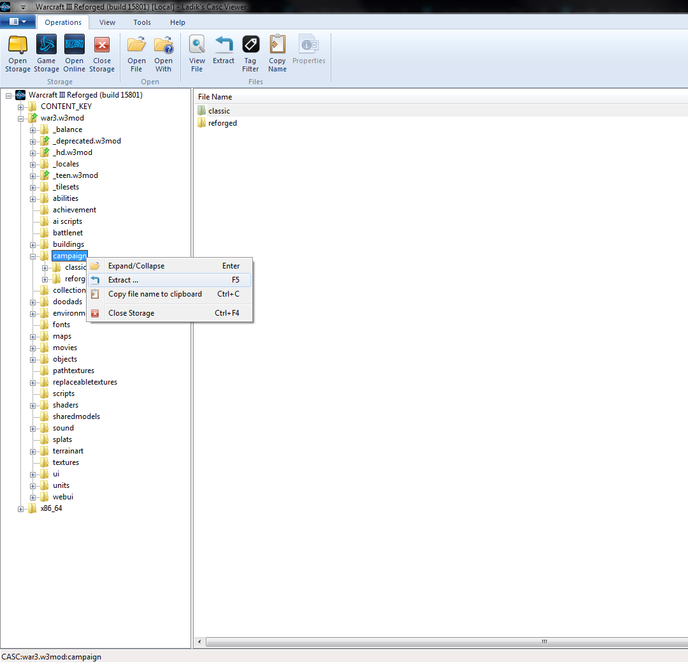Screen dimensions: 688x662
Task: Collapse the campaign folder
Action: pos(33,256)
